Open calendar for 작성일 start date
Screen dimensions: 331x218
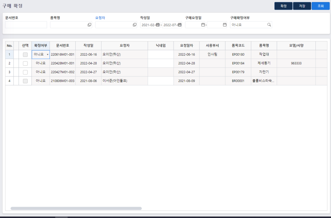pyautogui.click(x=157, y=25)
